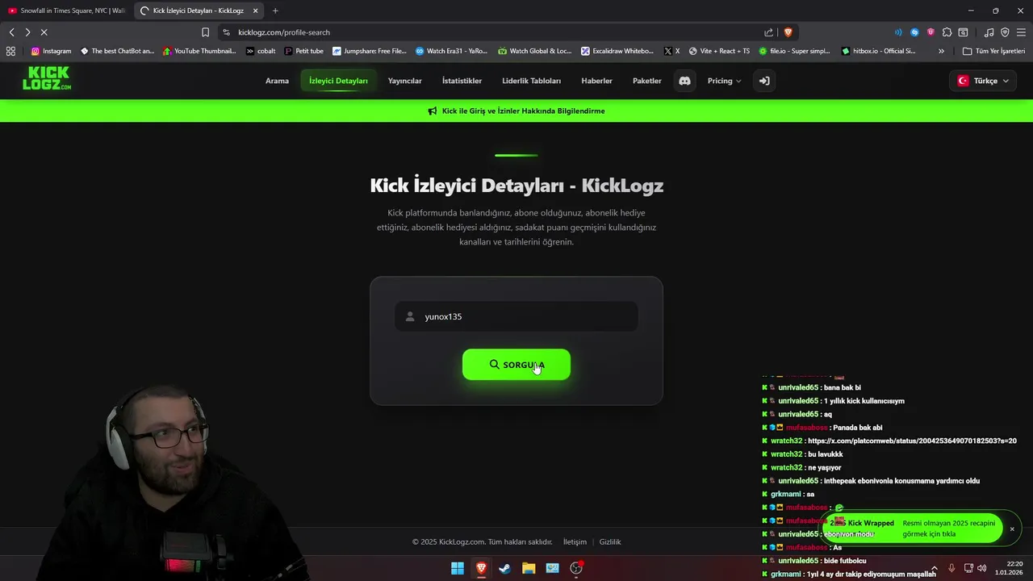This screenshot has width=1033, height=581.
Task: Click the username field containing yunox135
Action: 516,316
